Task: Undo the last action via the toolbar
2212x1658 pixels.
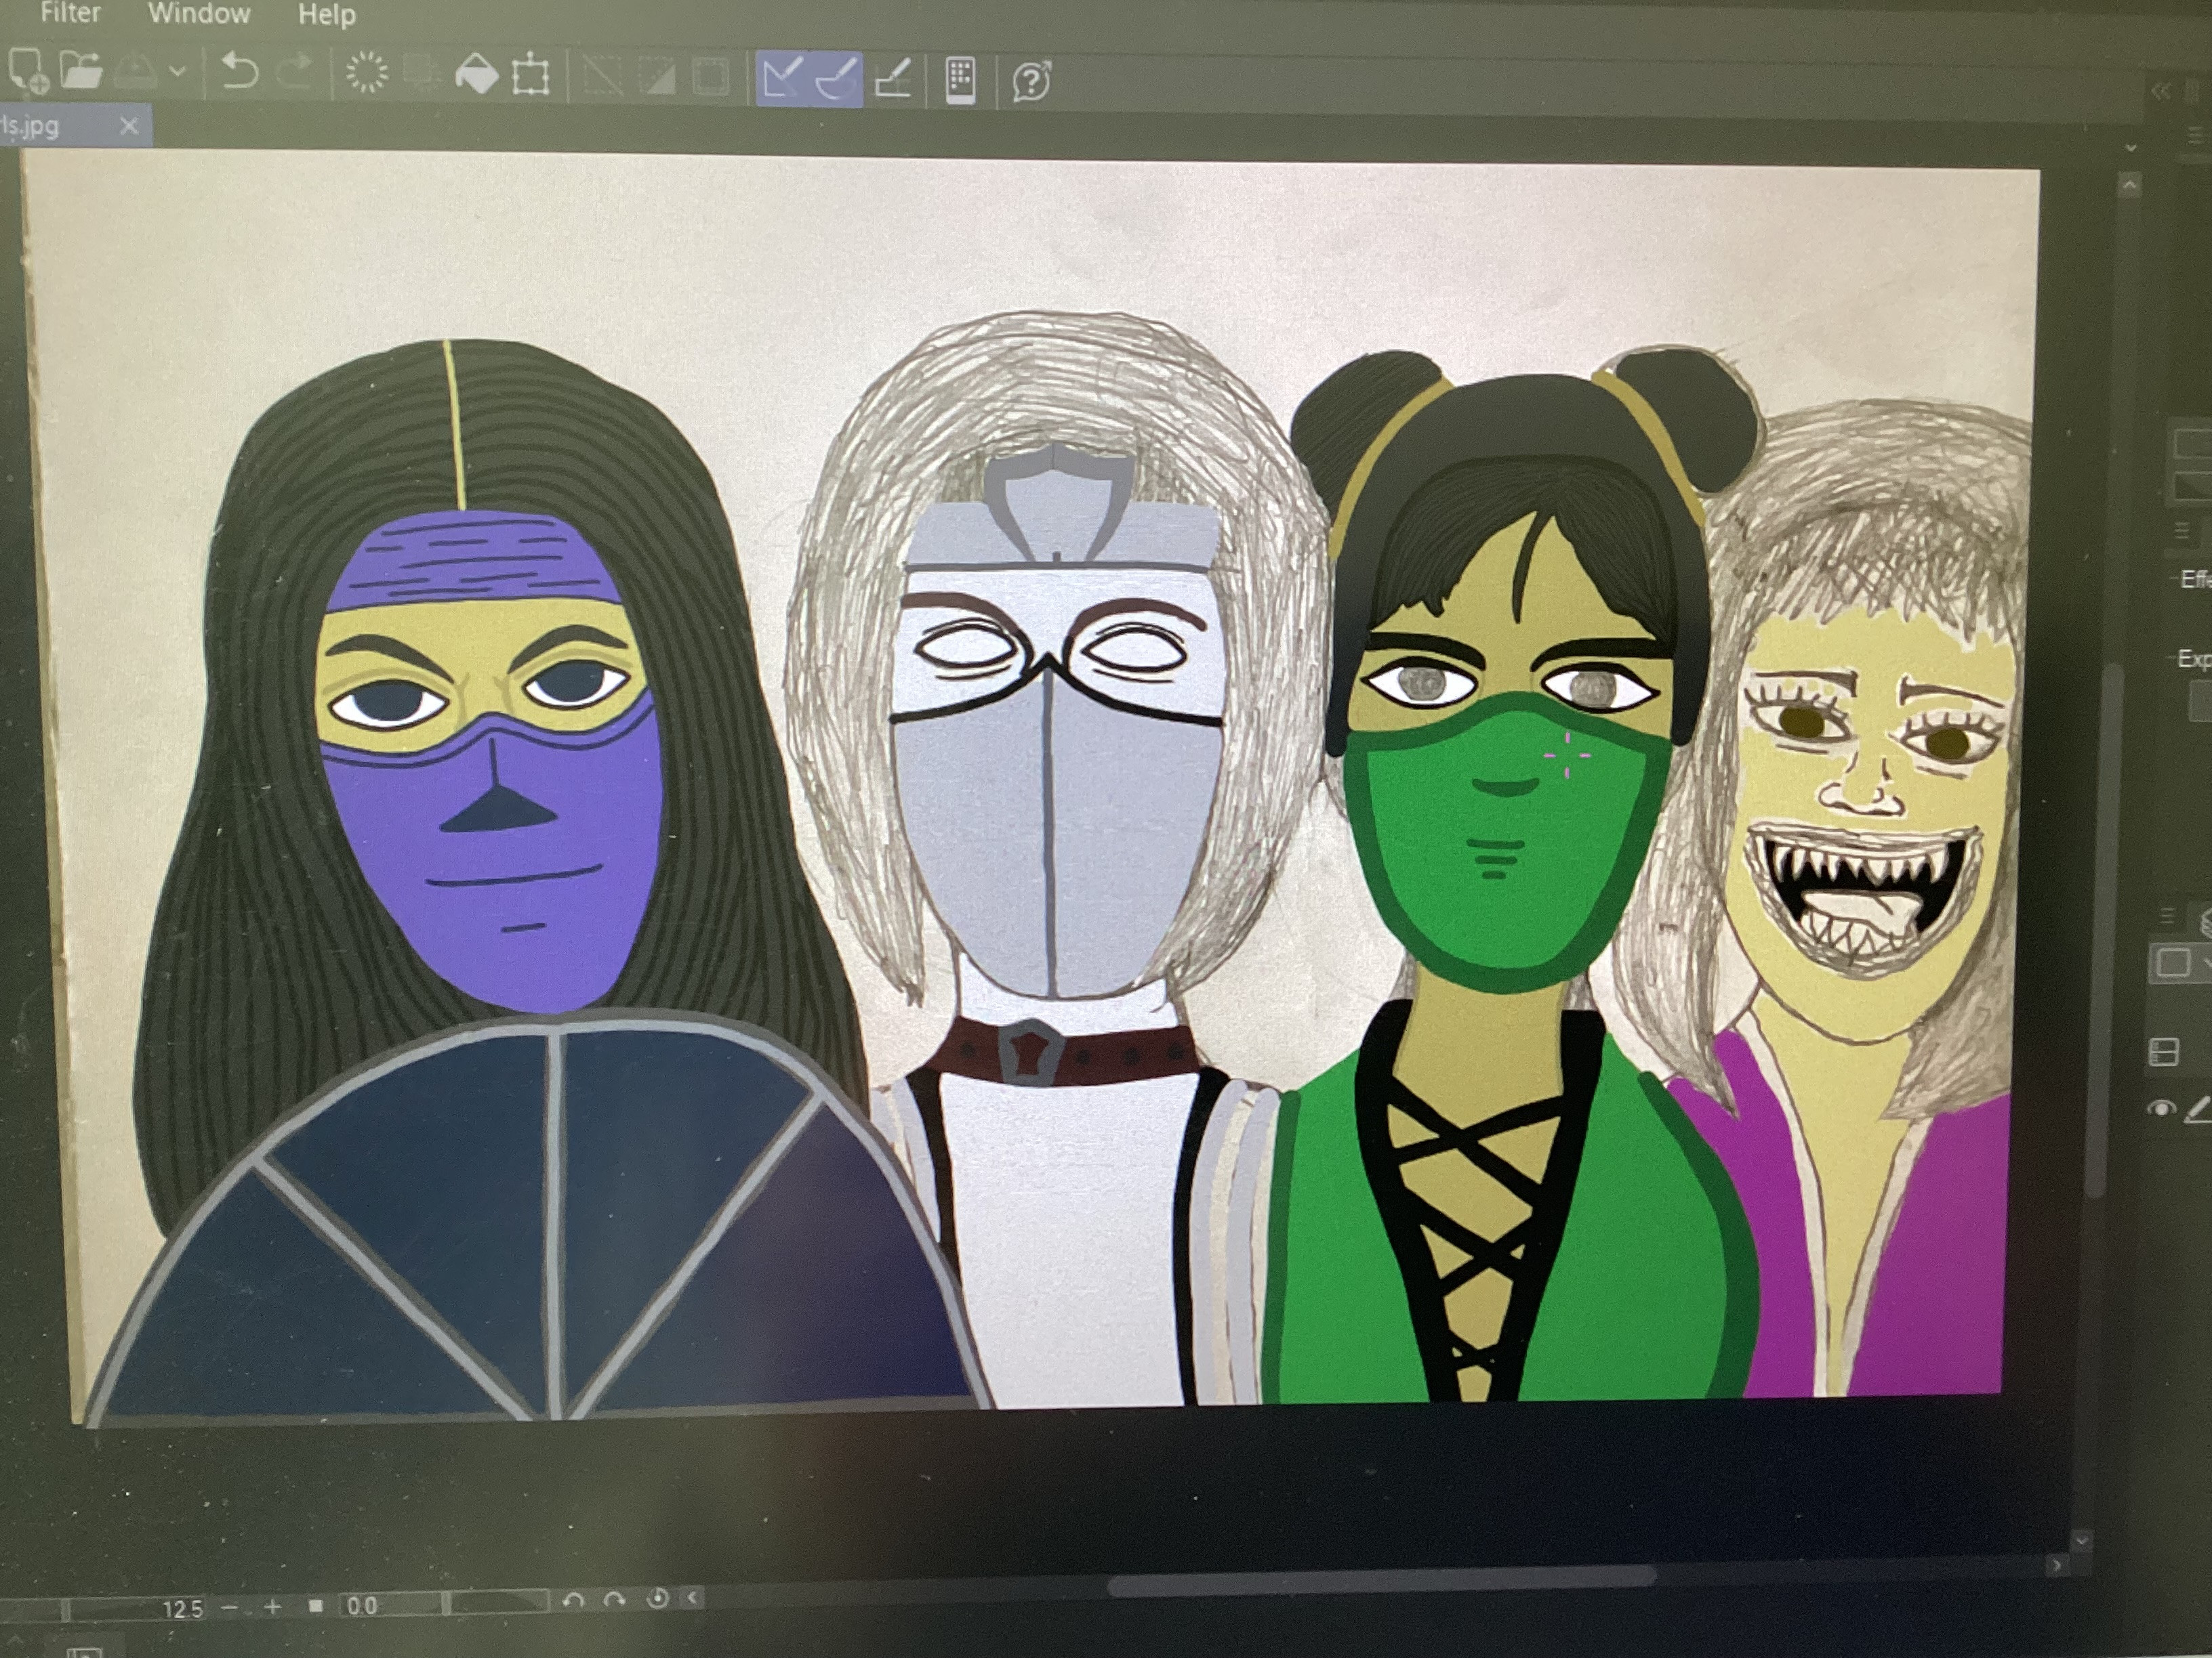Action: 239,73
